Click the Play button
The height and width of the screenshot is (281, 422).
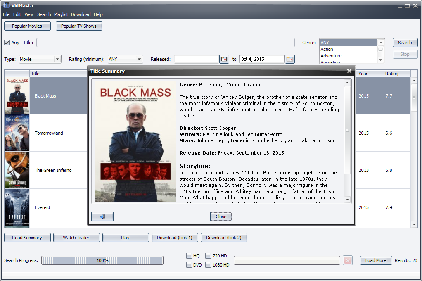pos(126,238)
